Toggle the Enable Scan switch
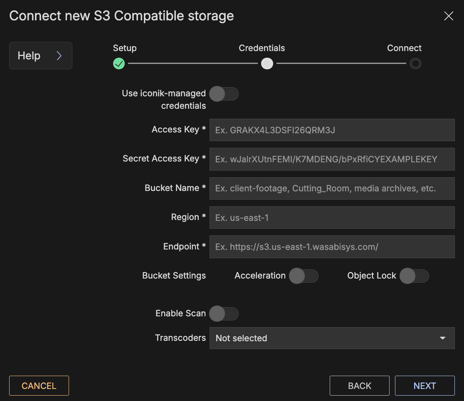This screenshot has height=401, width=464. tap(224, 314)
